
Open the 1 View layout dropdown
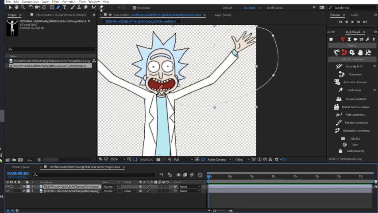pyautogui.click(x=242, y=159)
